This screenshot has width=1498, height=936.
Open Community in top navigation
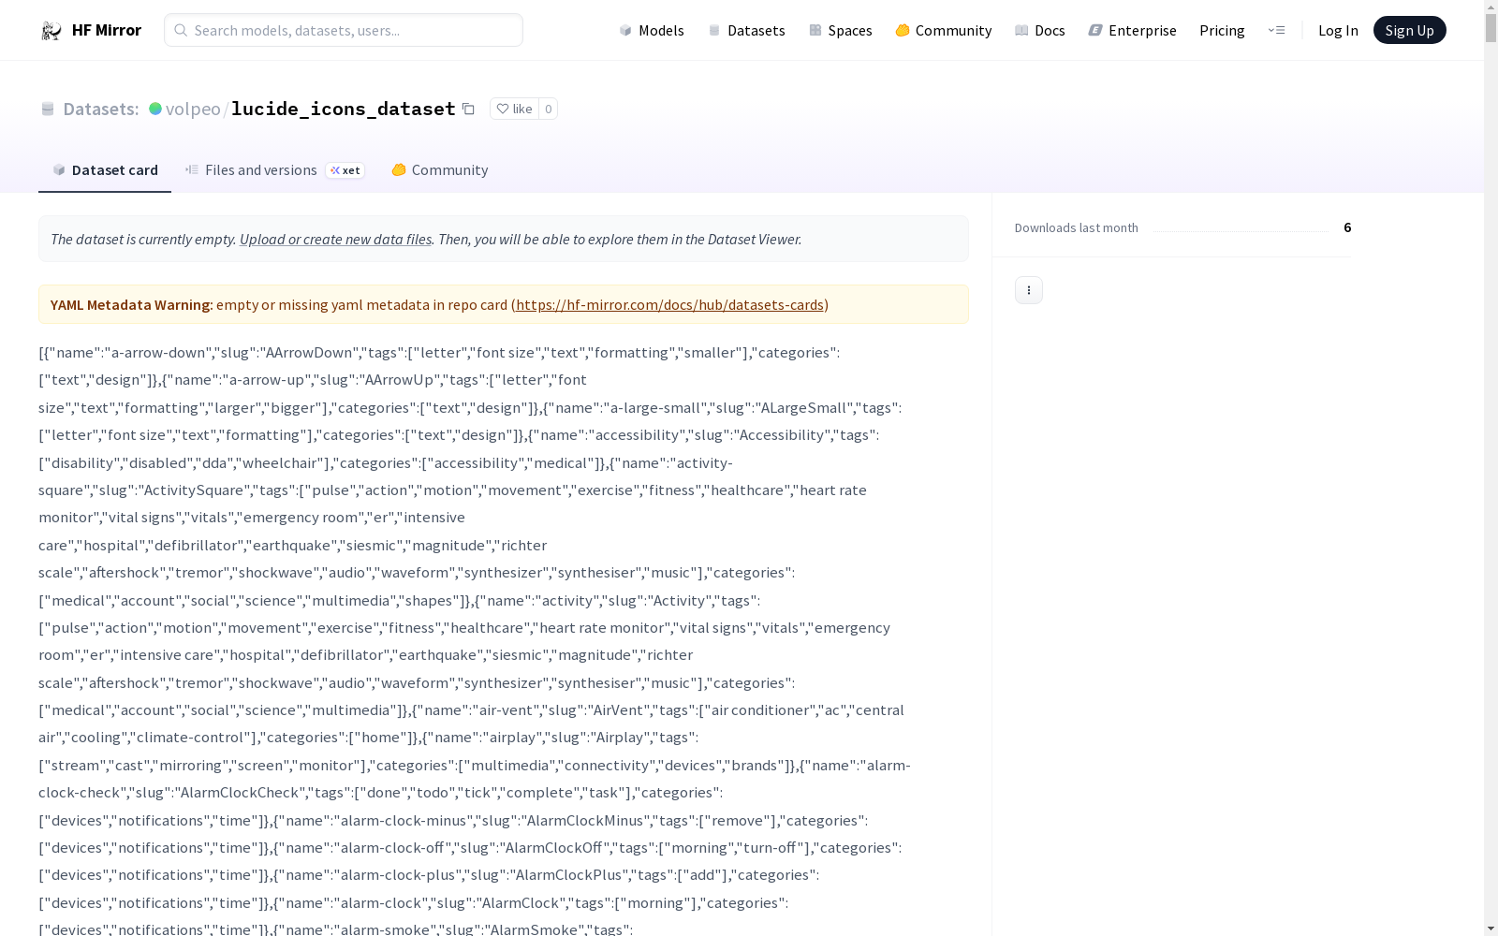pos(943,30)
